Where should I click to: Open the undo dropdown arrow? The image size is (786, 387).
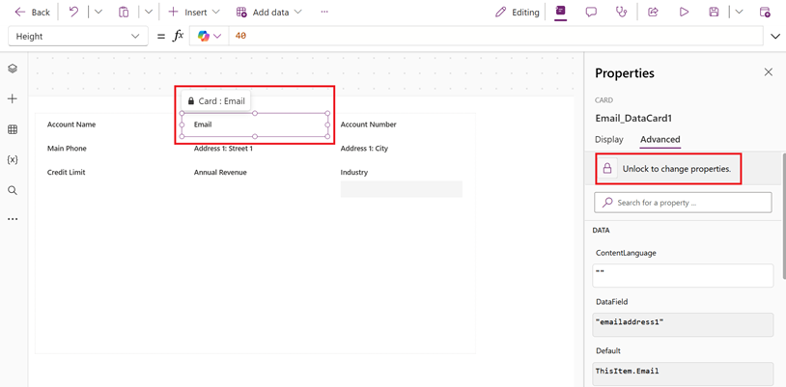[98, 12]
